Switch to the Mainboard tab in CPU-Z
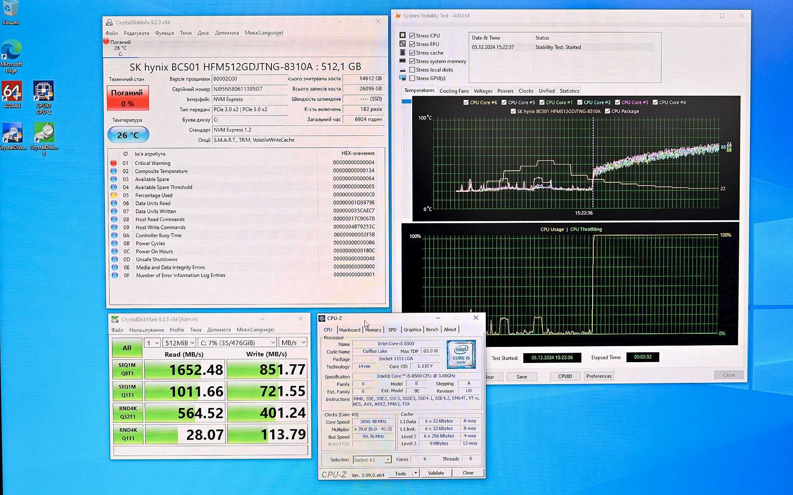This screenshot has height=495, width=793. 349,330
